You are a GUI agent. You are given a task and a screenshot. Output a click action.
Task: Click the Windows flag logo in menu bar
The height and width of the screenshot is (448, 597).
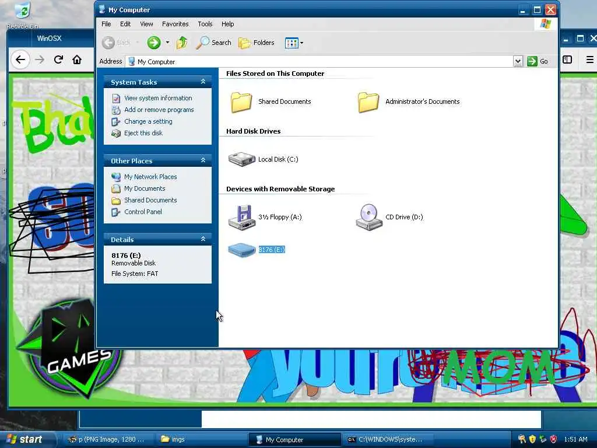pyautogui.click(x=545, y=23)
